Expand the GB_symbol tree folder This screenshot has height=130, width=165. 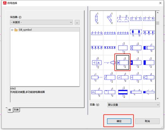(x=12, y=30)
